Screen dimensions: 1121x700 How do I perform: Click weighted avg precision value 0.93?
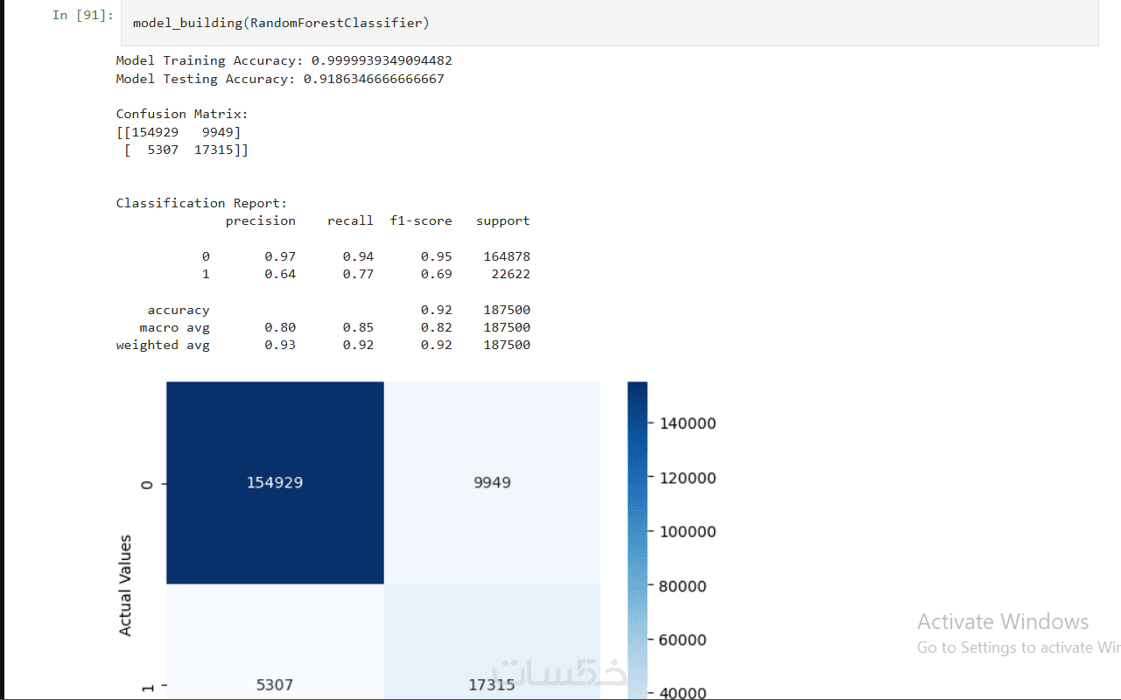(280, 345)
